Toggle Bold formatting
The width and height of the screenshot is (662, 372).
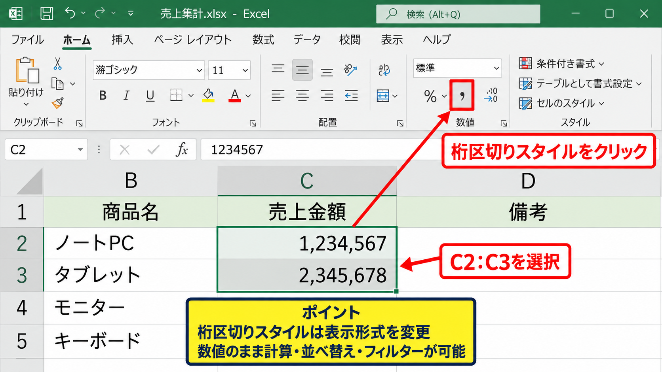(103, 95)
